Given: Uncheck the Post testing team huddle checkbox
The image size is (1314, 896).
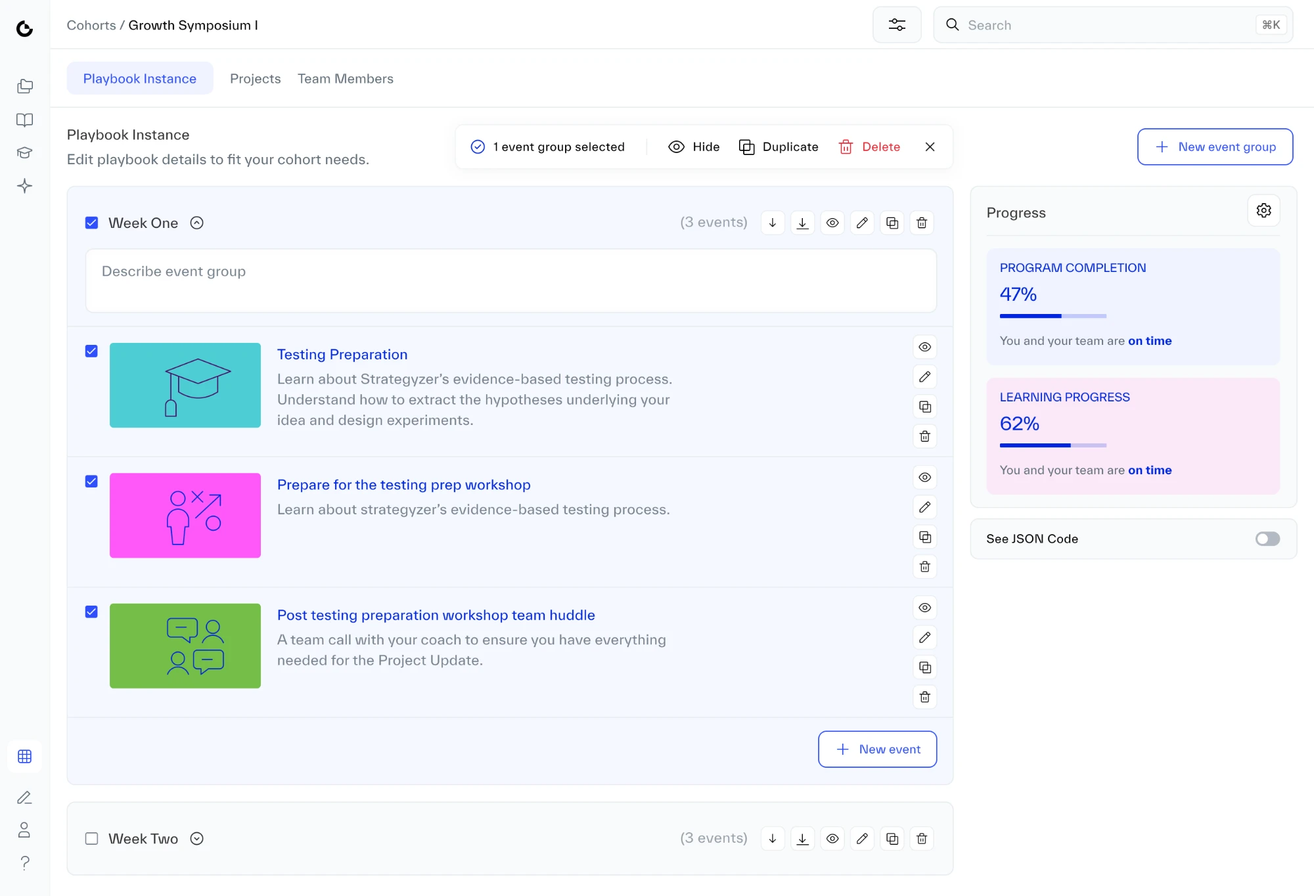Looking at the screenshot, I should [92, 612].
